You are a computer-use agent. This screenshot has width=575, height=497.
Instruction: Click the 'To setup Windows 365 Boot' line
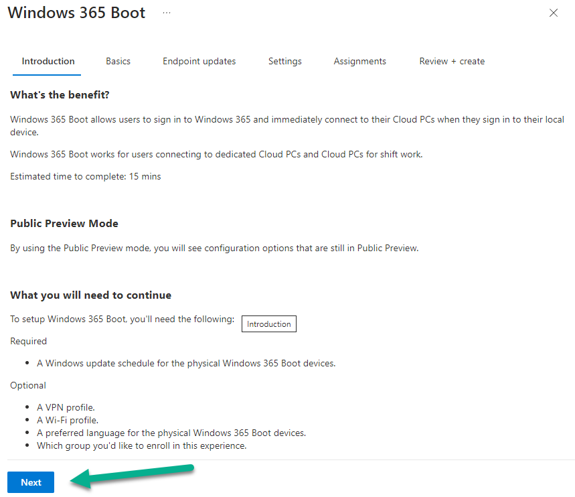click(x=122, y=319)
